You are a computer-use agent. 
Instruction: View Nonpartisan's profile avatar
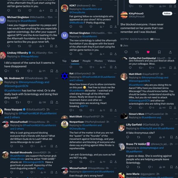(x=65, y=124)
